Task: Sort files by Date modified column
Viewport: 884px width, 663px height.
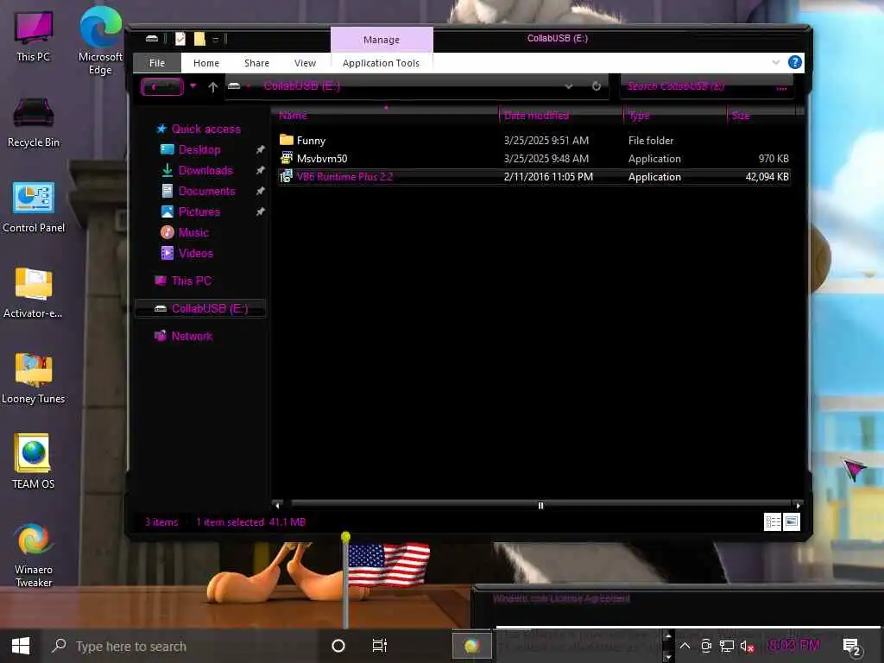Action: 561,115
